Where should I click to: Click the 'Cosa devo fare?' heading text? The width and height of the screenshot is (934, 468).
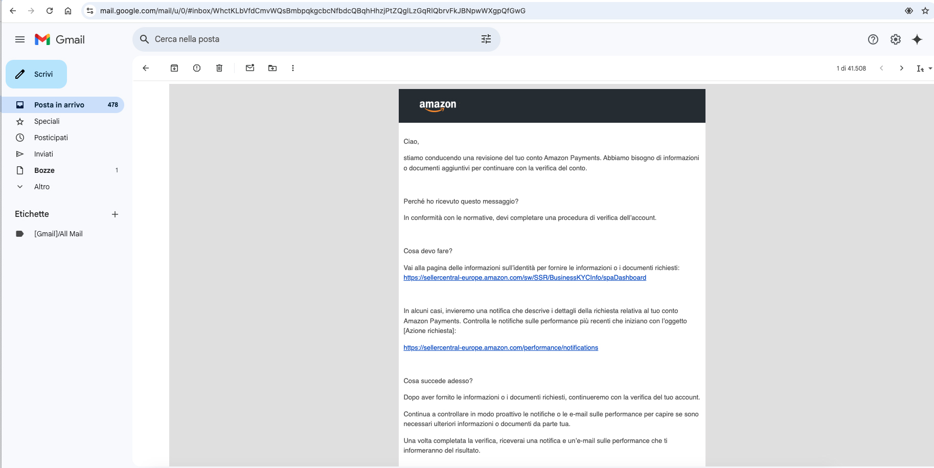point(428,251)
